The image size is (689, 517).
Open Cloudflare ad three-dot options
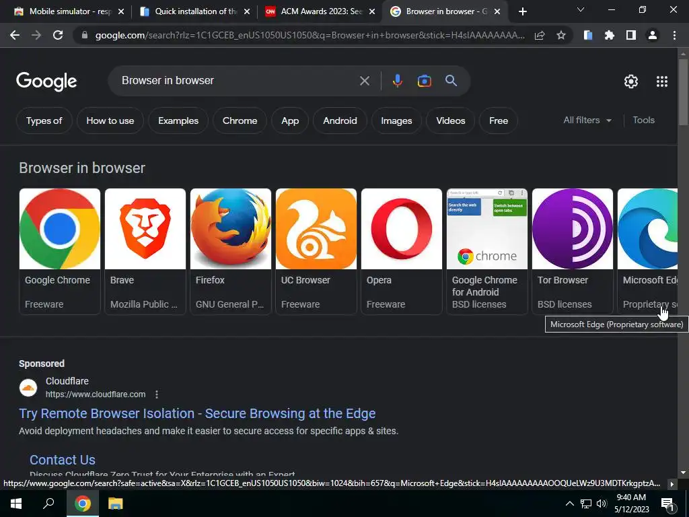click(x=156, y=394)
